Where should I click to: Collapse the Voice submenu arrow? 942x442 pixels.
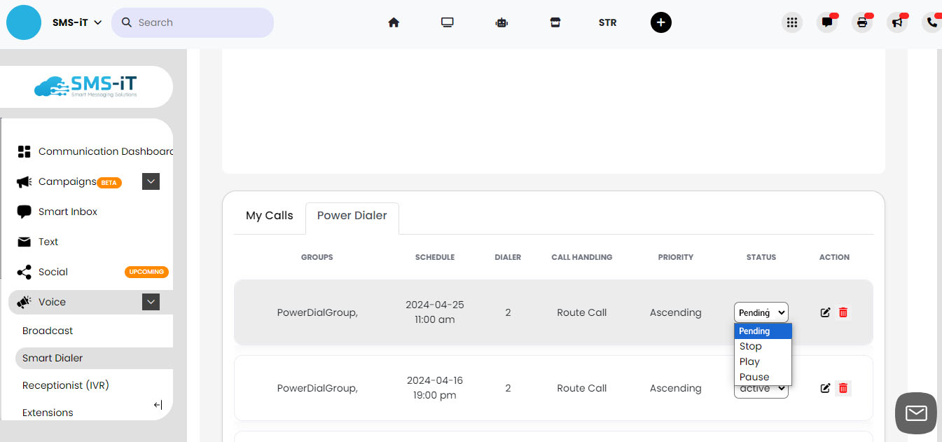[x=151, y=302]
